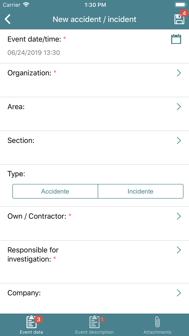Tap the save disk icon with badge 4
This screenshot has height=336, width=189.
179,19
